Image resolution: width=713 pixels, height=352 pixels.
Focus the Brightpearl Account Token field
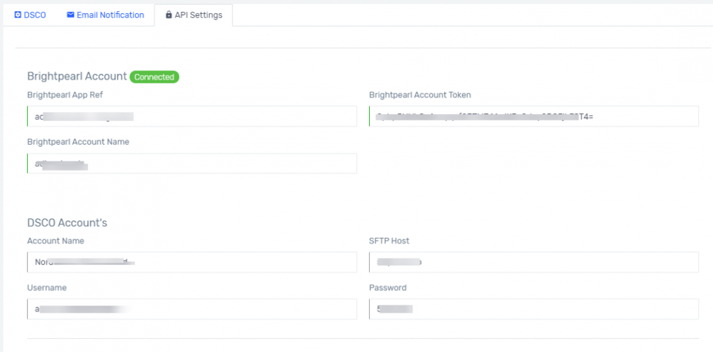tap(534, 116)
